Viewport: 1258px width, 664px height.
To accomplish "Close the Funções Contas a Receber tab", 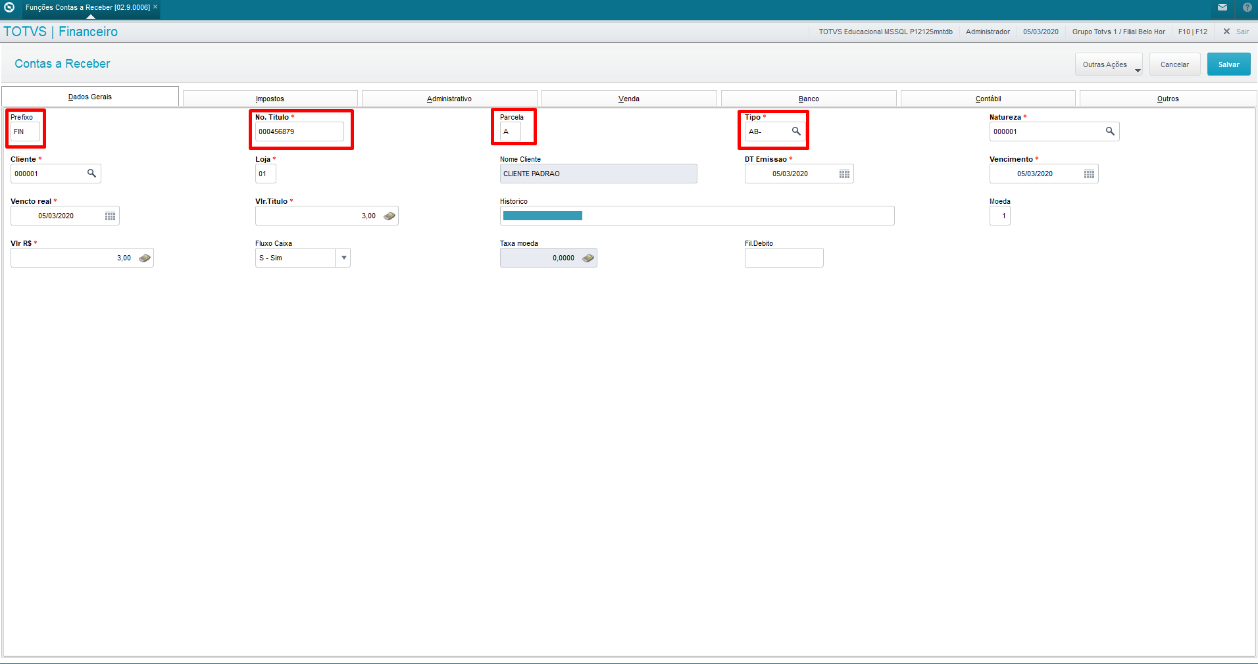I will pyautogui.click(x=155, y=7).
